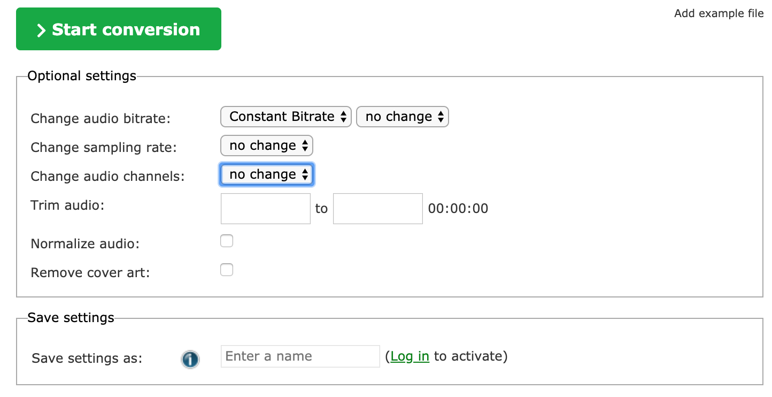Click the "Change audio channels:" label
The height and width of the screenshot is (397, 772).
107,177
